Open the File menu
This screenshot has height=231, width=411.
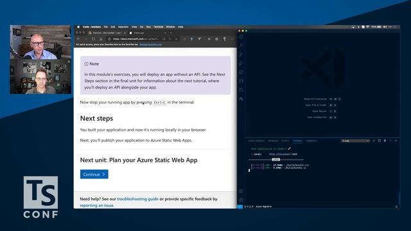click(x=105, y=27)
